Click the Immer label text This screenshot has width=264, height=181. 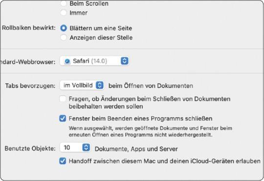(79, 13)
